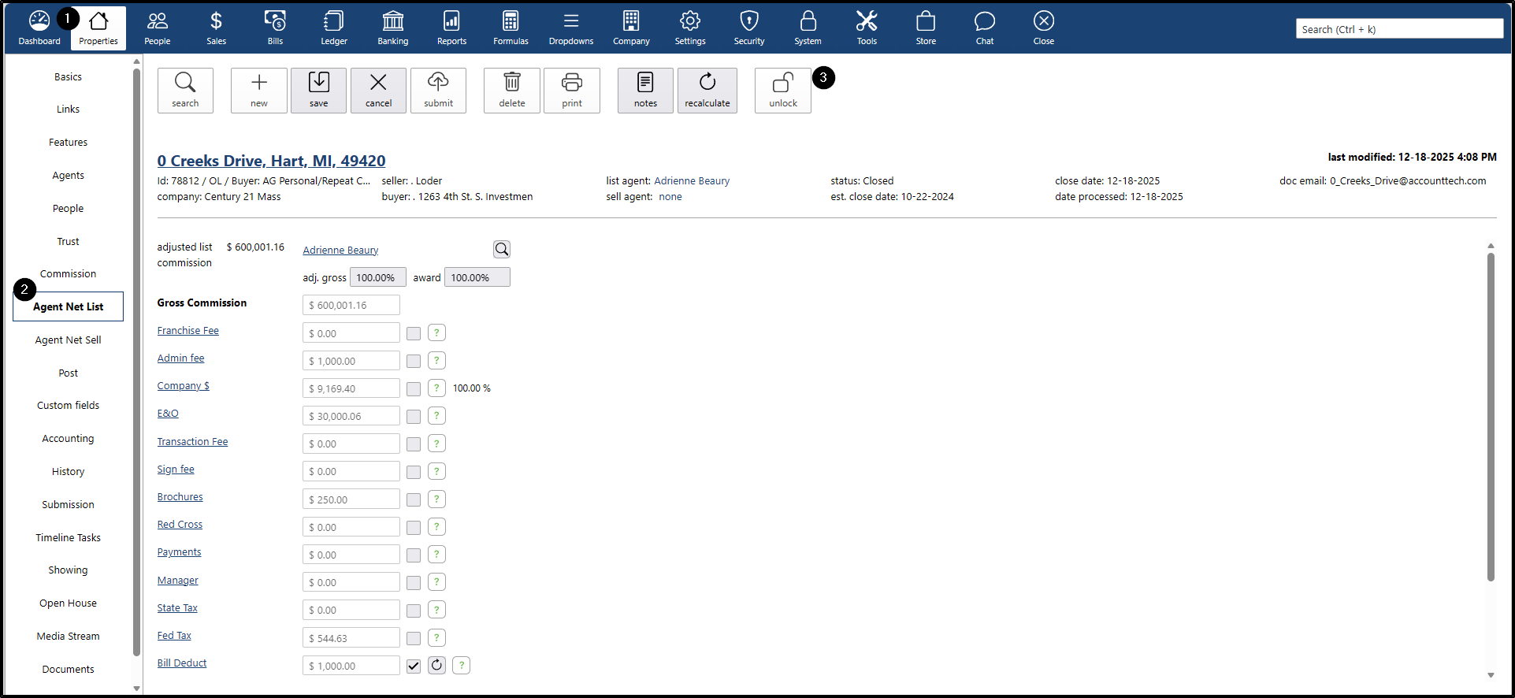1515x698 pixels.
Task: Open the 0 Creeks Drive address link
Action: pyautogui.click(x=271, y=161)
